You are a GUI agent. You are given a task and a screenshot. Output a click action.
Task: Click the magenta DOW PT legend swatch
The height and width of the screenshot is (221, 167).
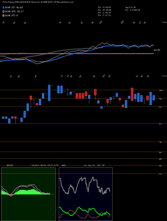pyautogui.click(x=3, y=15)
